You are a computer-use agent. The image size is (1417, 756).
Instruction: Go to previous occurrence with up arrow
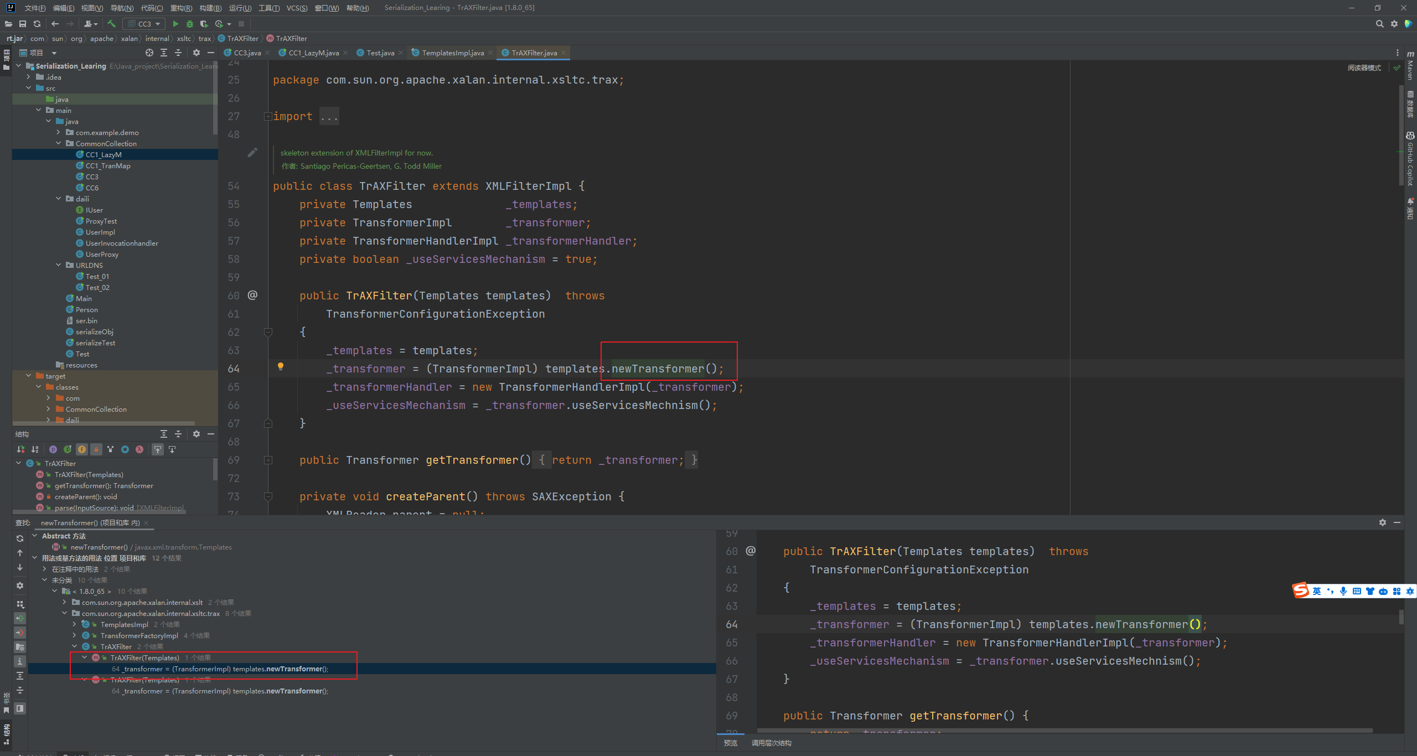click(20, 553)
